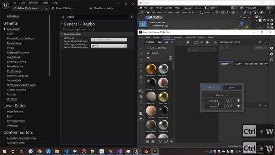Click the Editor Preferences sidebar scrollbar

(50, 45)
